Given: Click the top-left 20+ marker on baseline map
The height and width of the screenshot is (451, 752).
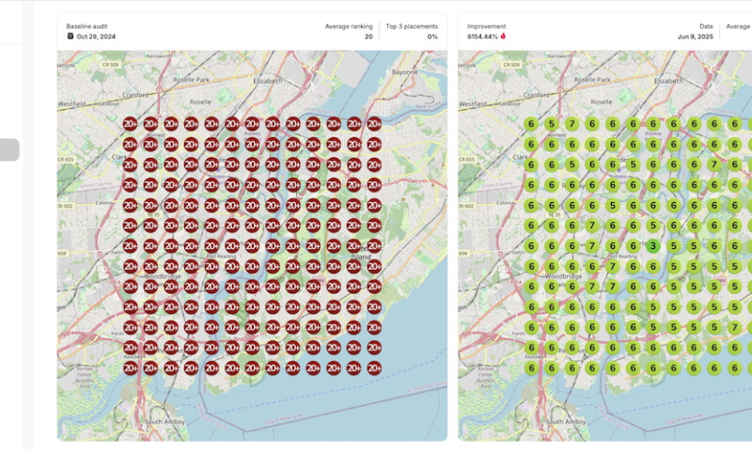Looking at the screenshot, I should (130, 124).
